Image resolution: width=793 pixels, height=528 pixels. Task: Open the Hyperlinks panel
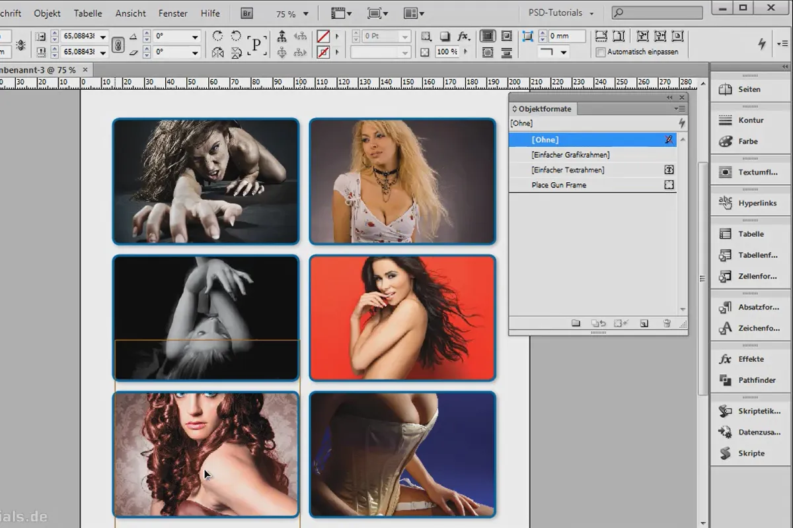point(750,203)
